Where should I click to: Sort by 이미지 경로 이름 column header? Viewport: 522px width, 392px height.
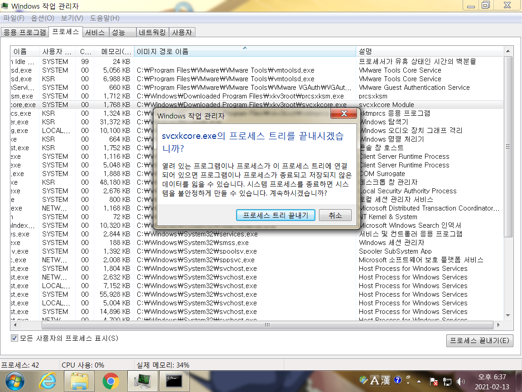[245, 51]
